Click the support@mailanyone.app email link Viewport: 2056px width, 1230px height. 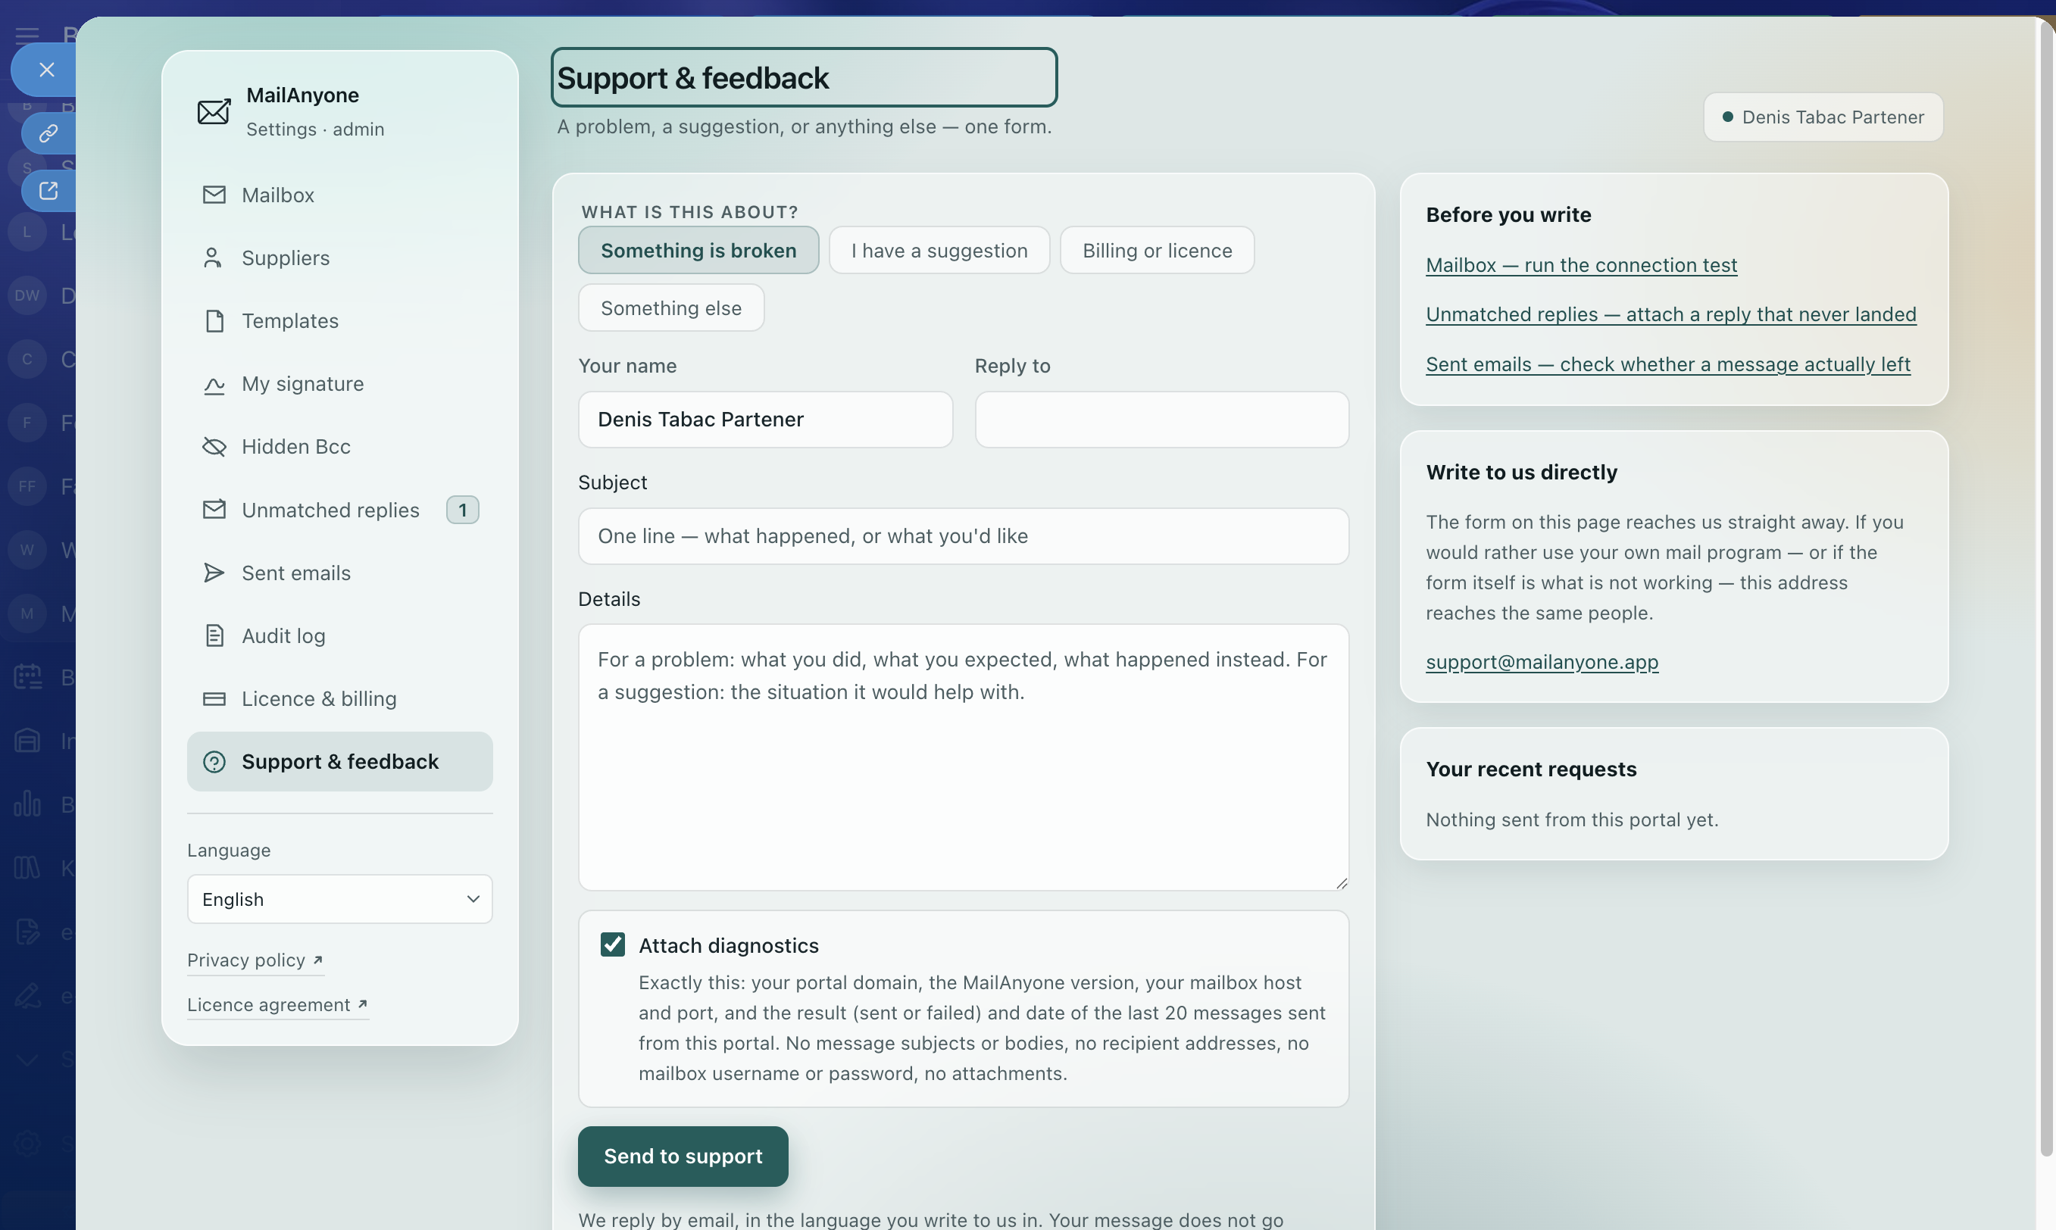coord(1542,661)
